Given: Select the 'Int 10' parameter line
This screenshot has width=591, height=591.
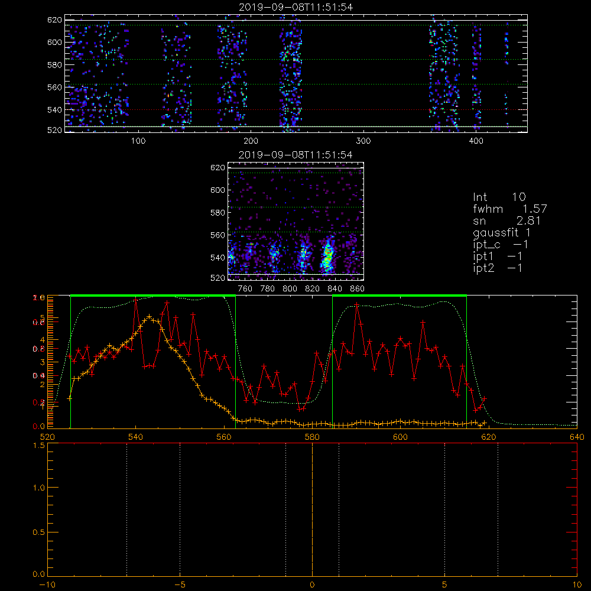Looking at the screenshot, I should pyautogui.click(x=499, y=197).
